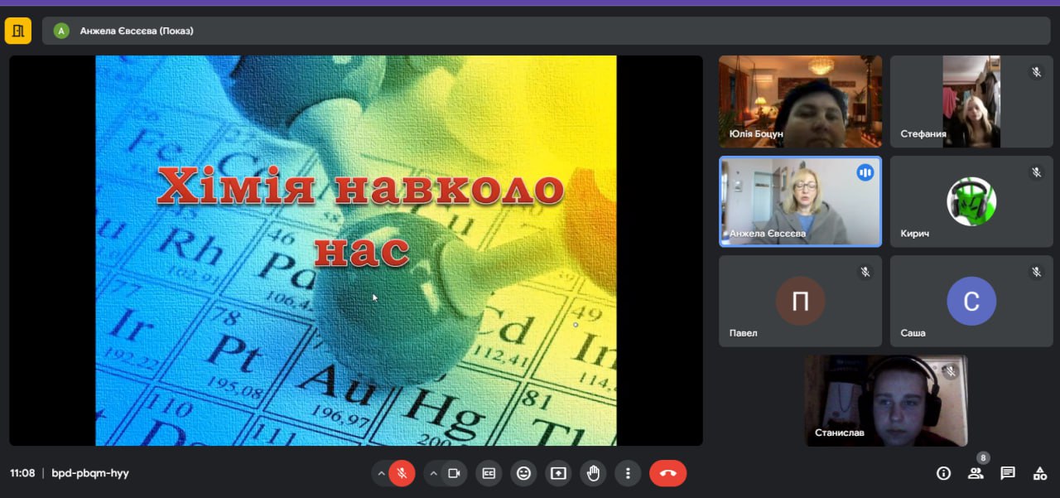Viewport: 1060px width, 498px height.
Task: Click the present screen icon
Action: [558, 473]
